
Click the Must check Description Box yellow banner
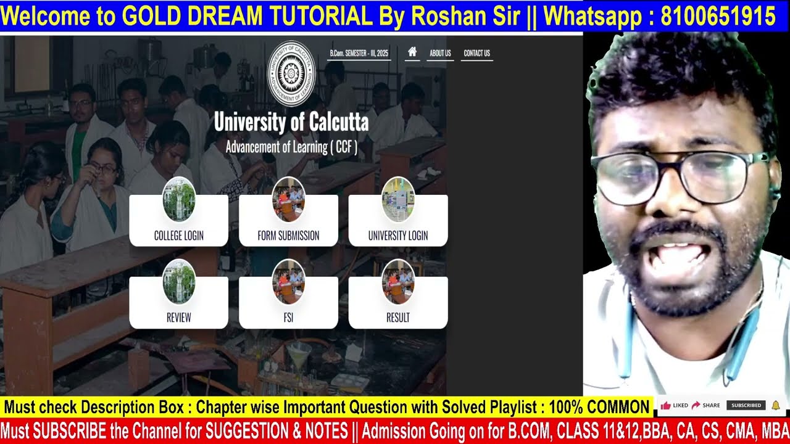326,407
